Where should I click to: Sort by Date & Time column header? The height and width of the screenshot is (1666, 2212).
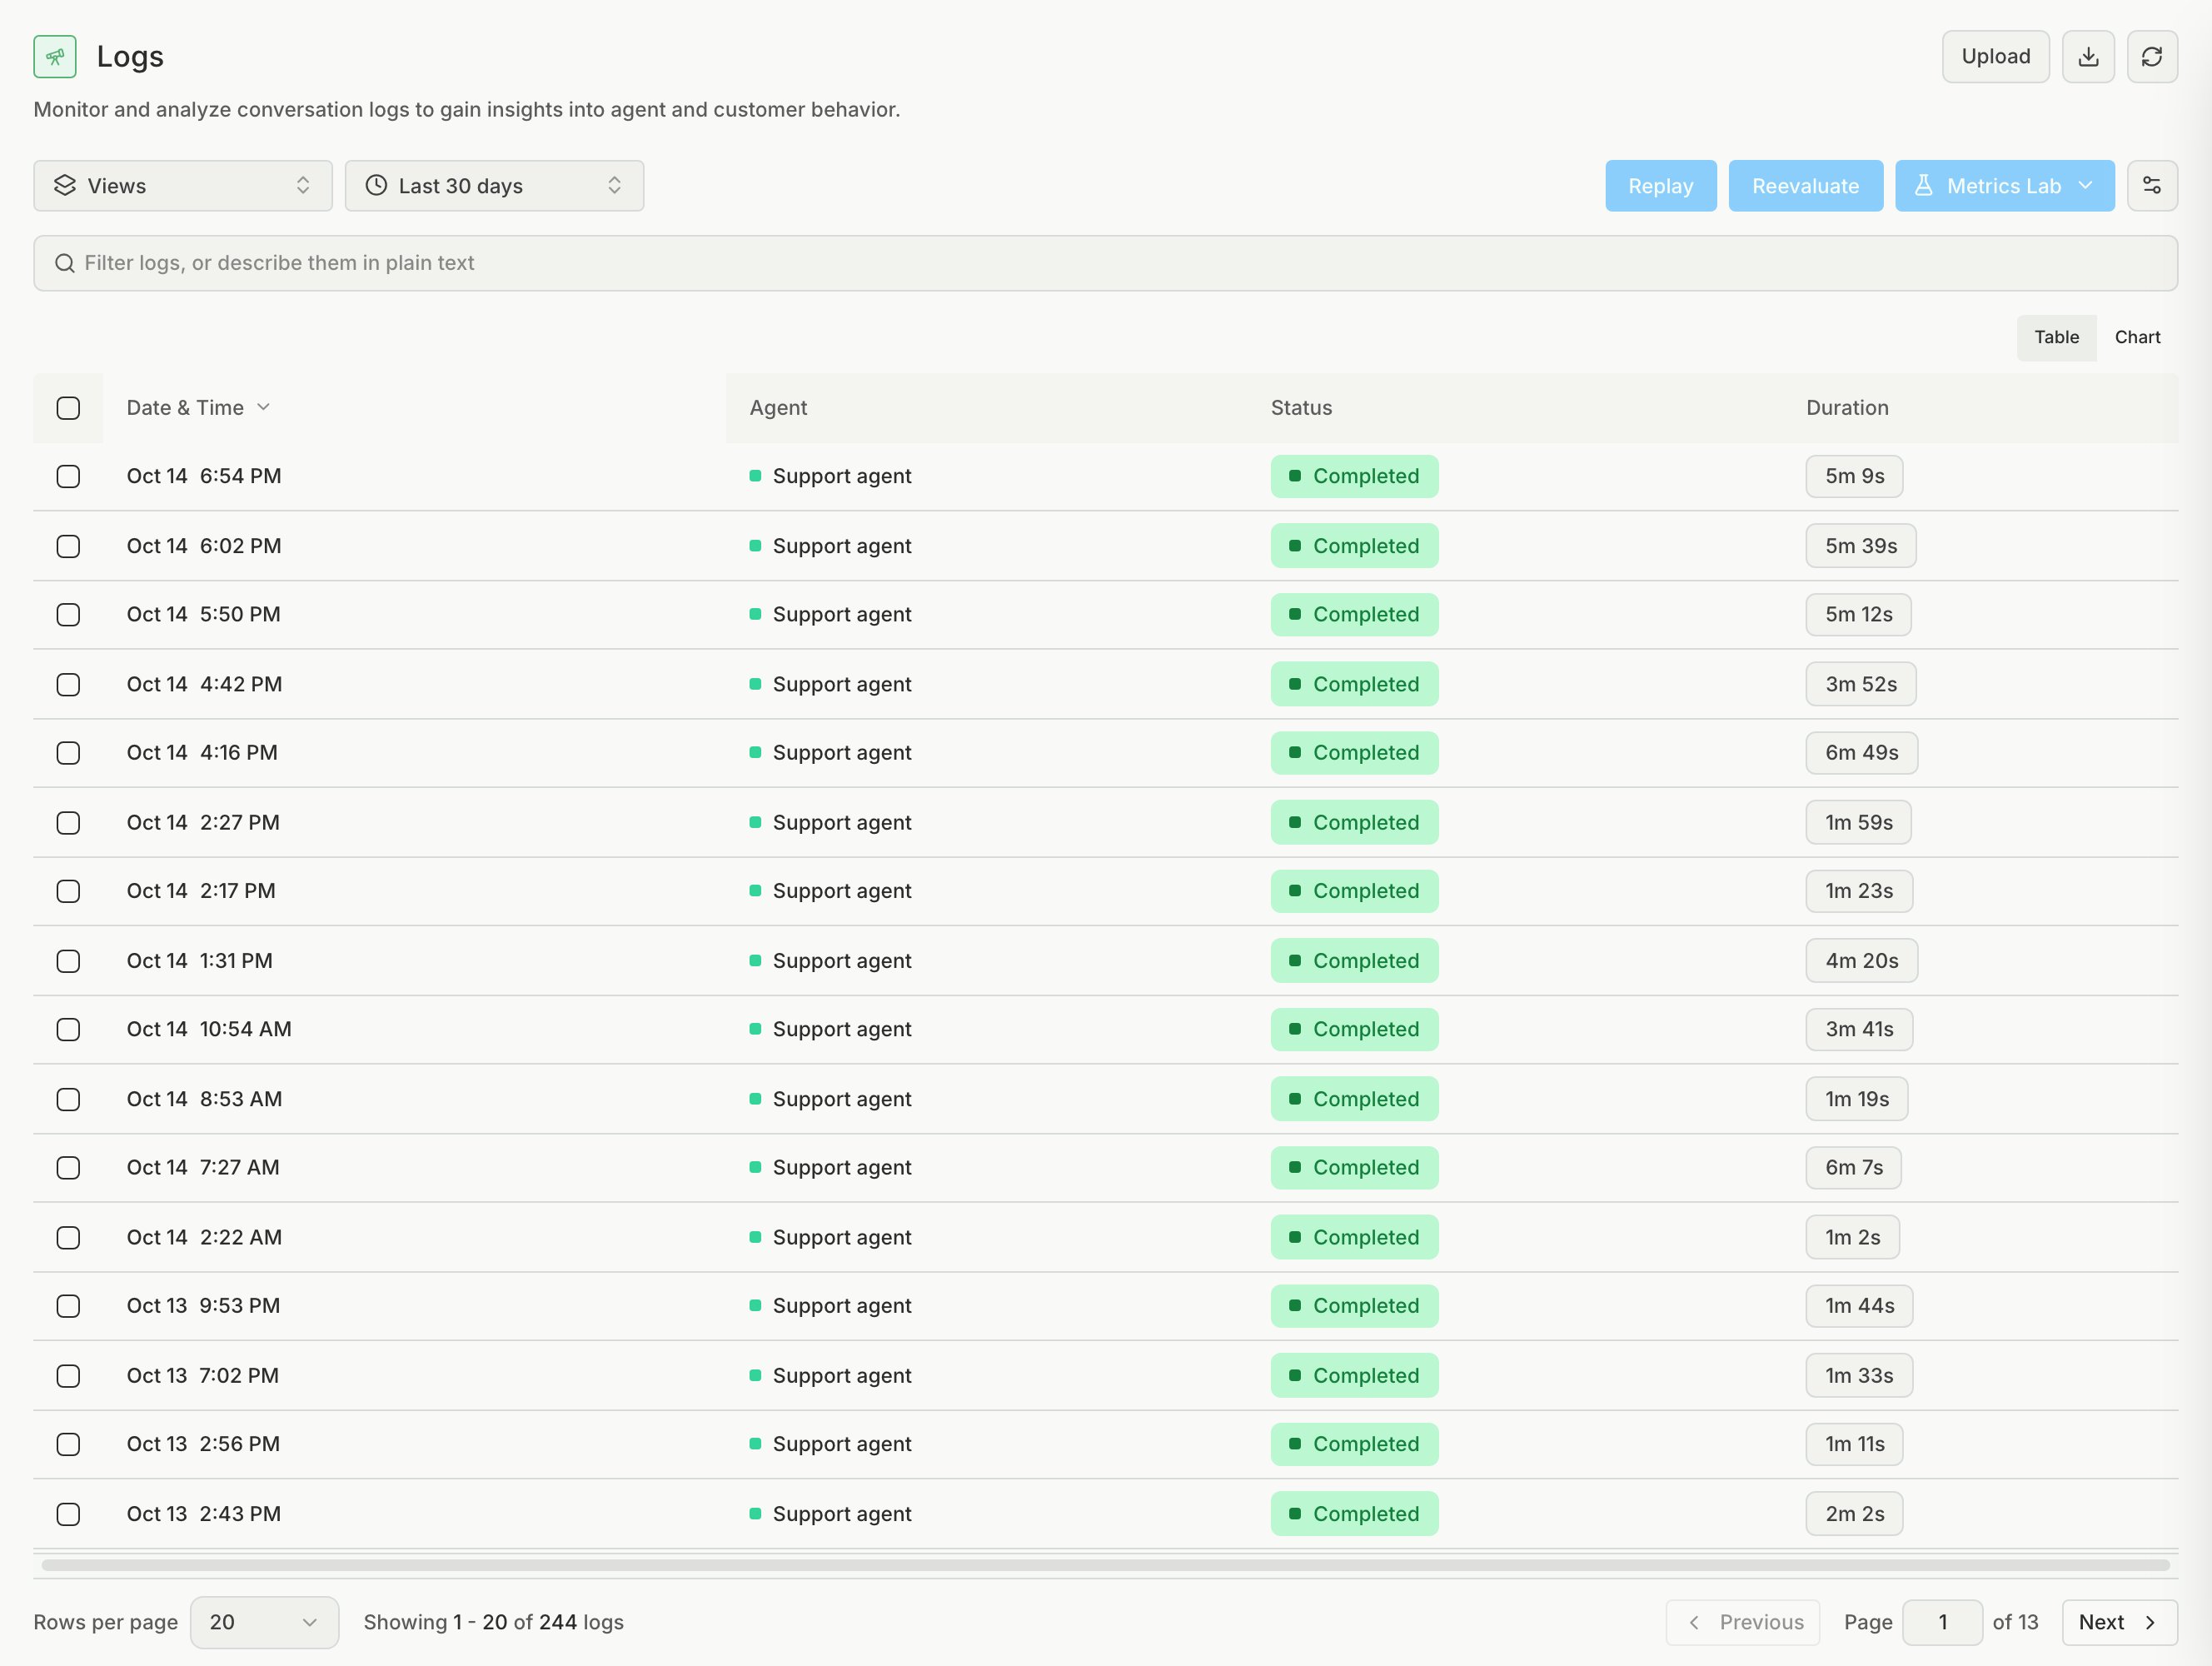[198, 408]
